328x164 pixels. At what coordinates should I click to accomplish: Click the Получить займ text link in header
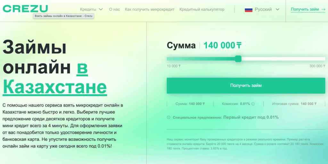tap(305, 10)
